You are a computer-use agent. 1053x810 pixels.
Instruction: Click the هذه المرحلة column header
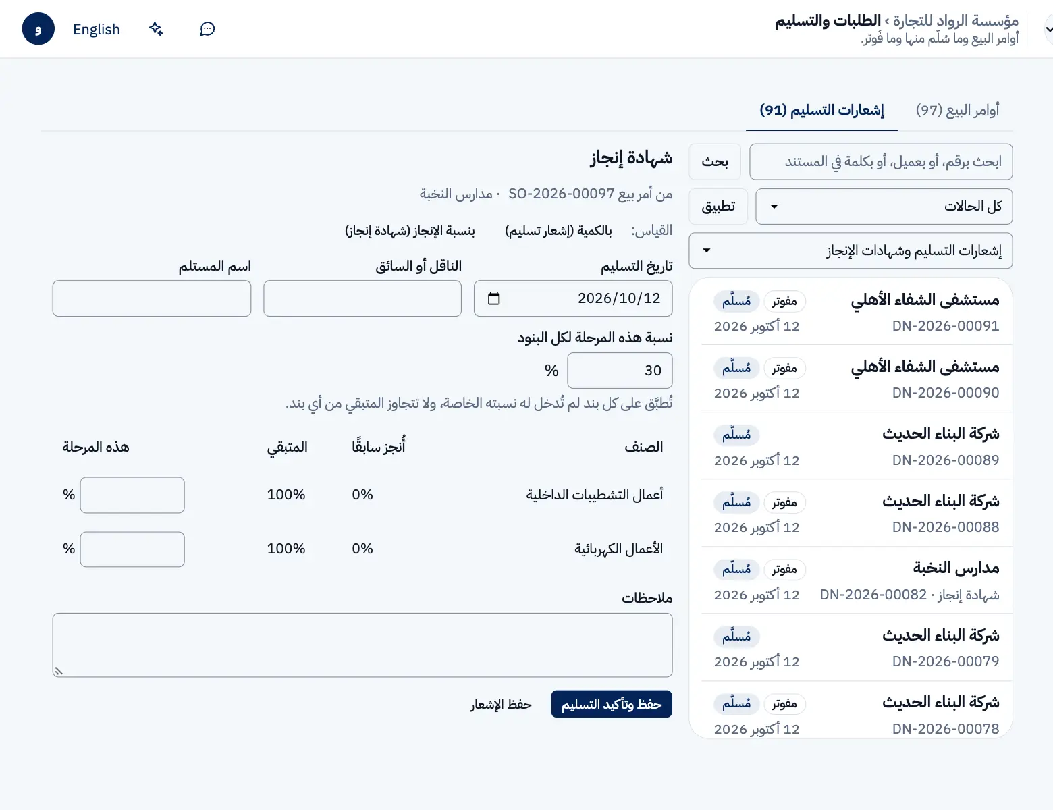(96, 447)
